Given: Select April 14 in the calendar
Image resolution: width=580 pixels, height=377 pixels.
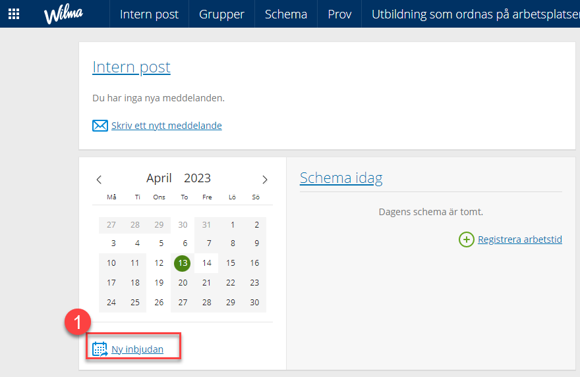Looking at the screenshot, I should 206,263.
